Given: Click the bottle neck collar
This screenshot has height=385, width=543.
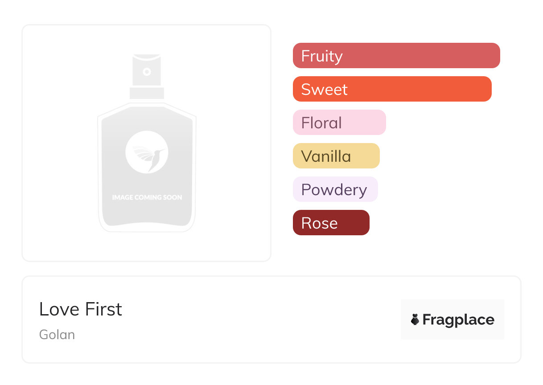Looking at the screenshot, I should point(147,93).
